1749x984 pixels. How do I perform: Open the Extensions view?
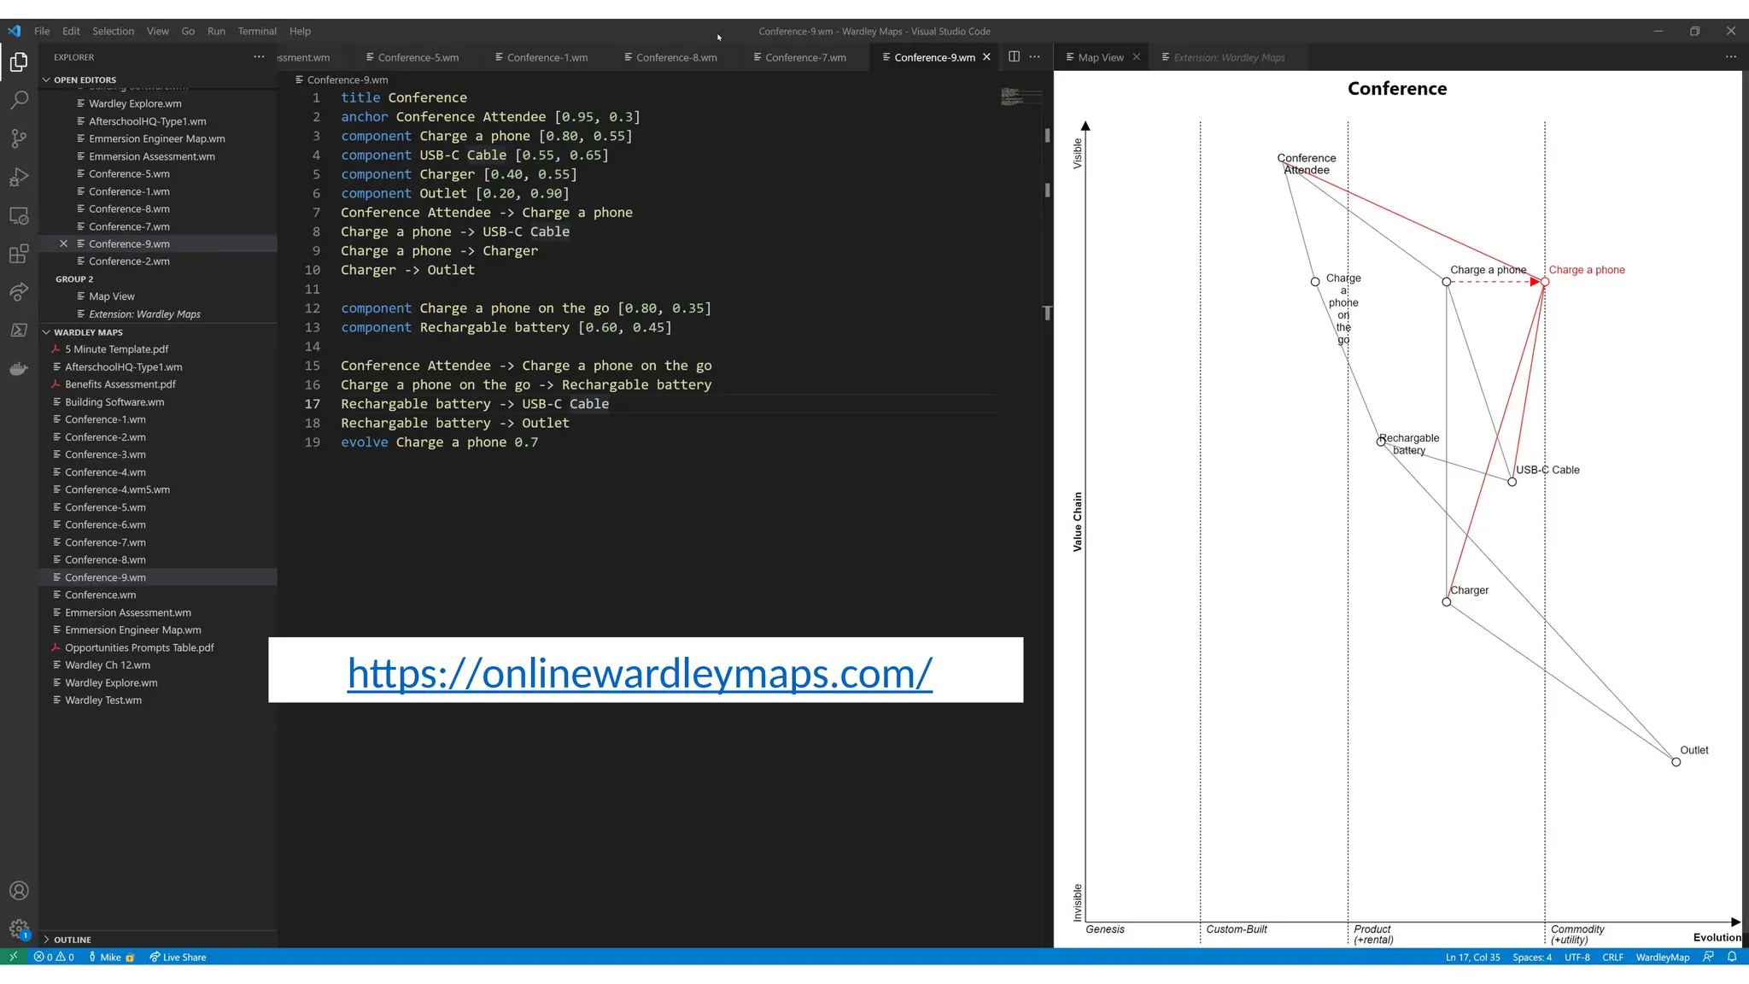[x=19, y=254]
